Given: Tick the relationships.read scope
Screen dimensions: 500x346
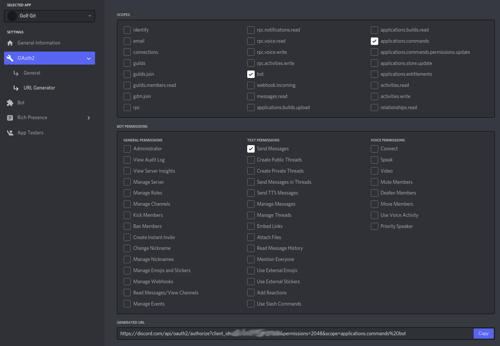Looking at the screenshot, I should pyautogui.click(x=375, y=108).
